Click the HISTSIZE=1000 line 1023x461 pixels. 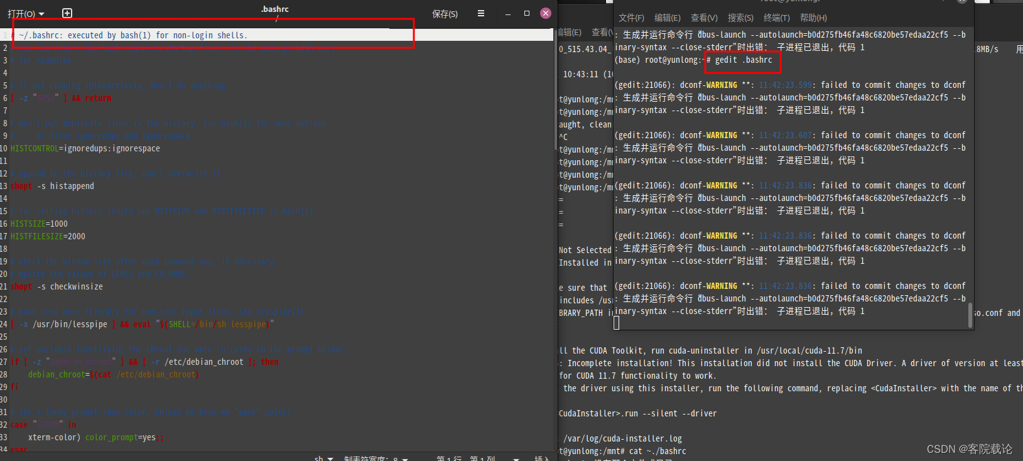39,224
